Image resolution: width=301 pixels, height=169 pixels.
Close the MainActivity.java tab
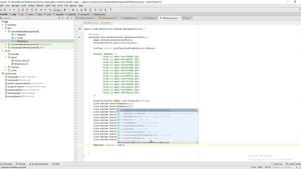pos(179,18)
